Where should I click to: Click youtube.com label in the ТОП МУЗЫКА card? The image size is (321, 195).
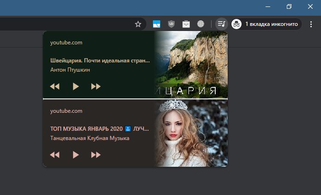click(66, 111)
